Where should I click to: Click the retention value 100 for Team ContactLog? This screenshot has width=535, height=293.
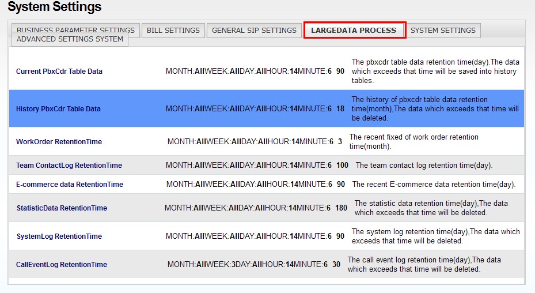pos(342,166)
